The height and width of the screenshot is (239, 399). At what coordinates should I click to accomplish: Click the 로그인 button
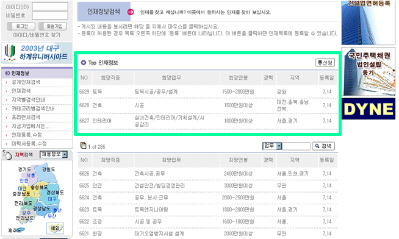[x=22, y=26]
